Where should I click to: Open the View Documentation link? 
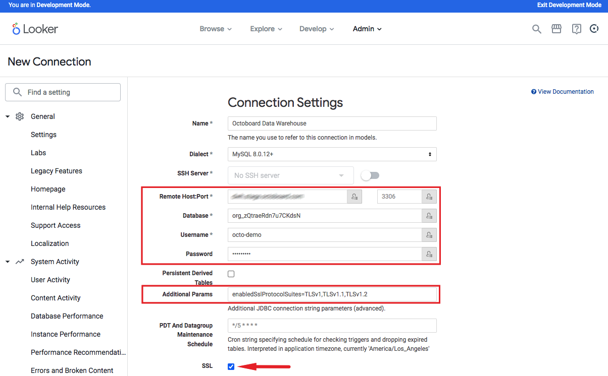563,92
